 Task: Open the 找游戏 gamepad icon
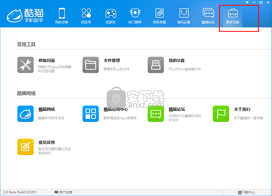[111, 13]
